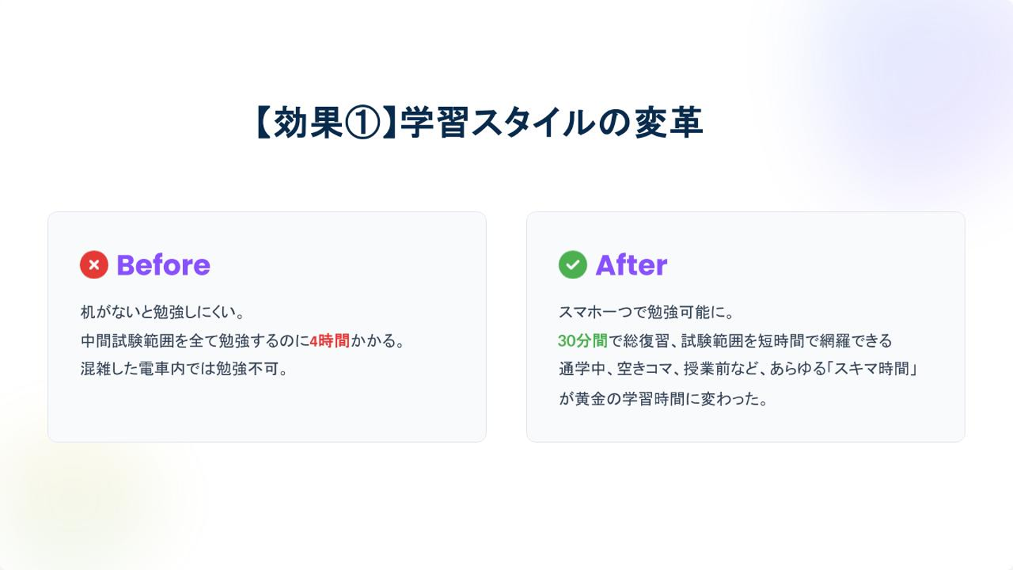Click the red X icon beside Before
Viewport: 1013px width, 570px height.
[94, 265]
